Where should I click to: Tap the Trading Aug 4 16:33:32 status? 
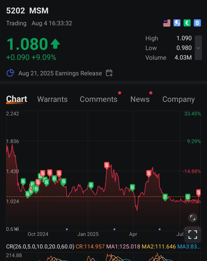(x=39, y=23)
